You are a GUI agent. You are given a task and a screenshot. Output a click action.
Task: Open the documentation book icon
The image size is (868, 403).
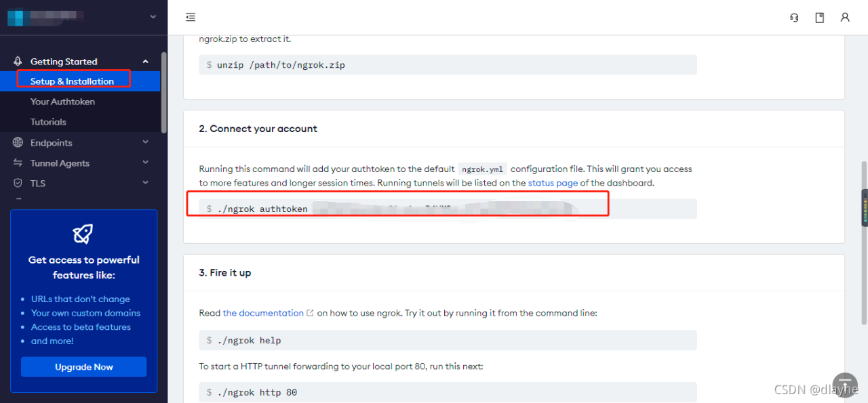(x=819, y=18)
